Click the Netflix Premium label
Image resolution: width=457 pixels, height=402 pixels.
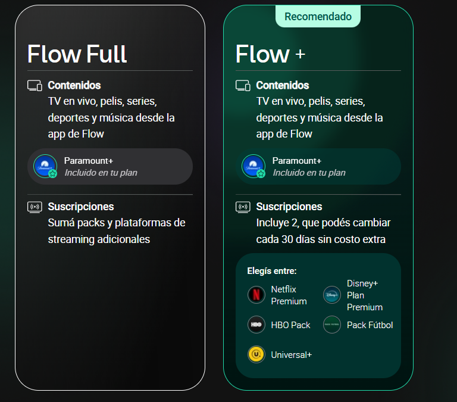tap(289, 295)
